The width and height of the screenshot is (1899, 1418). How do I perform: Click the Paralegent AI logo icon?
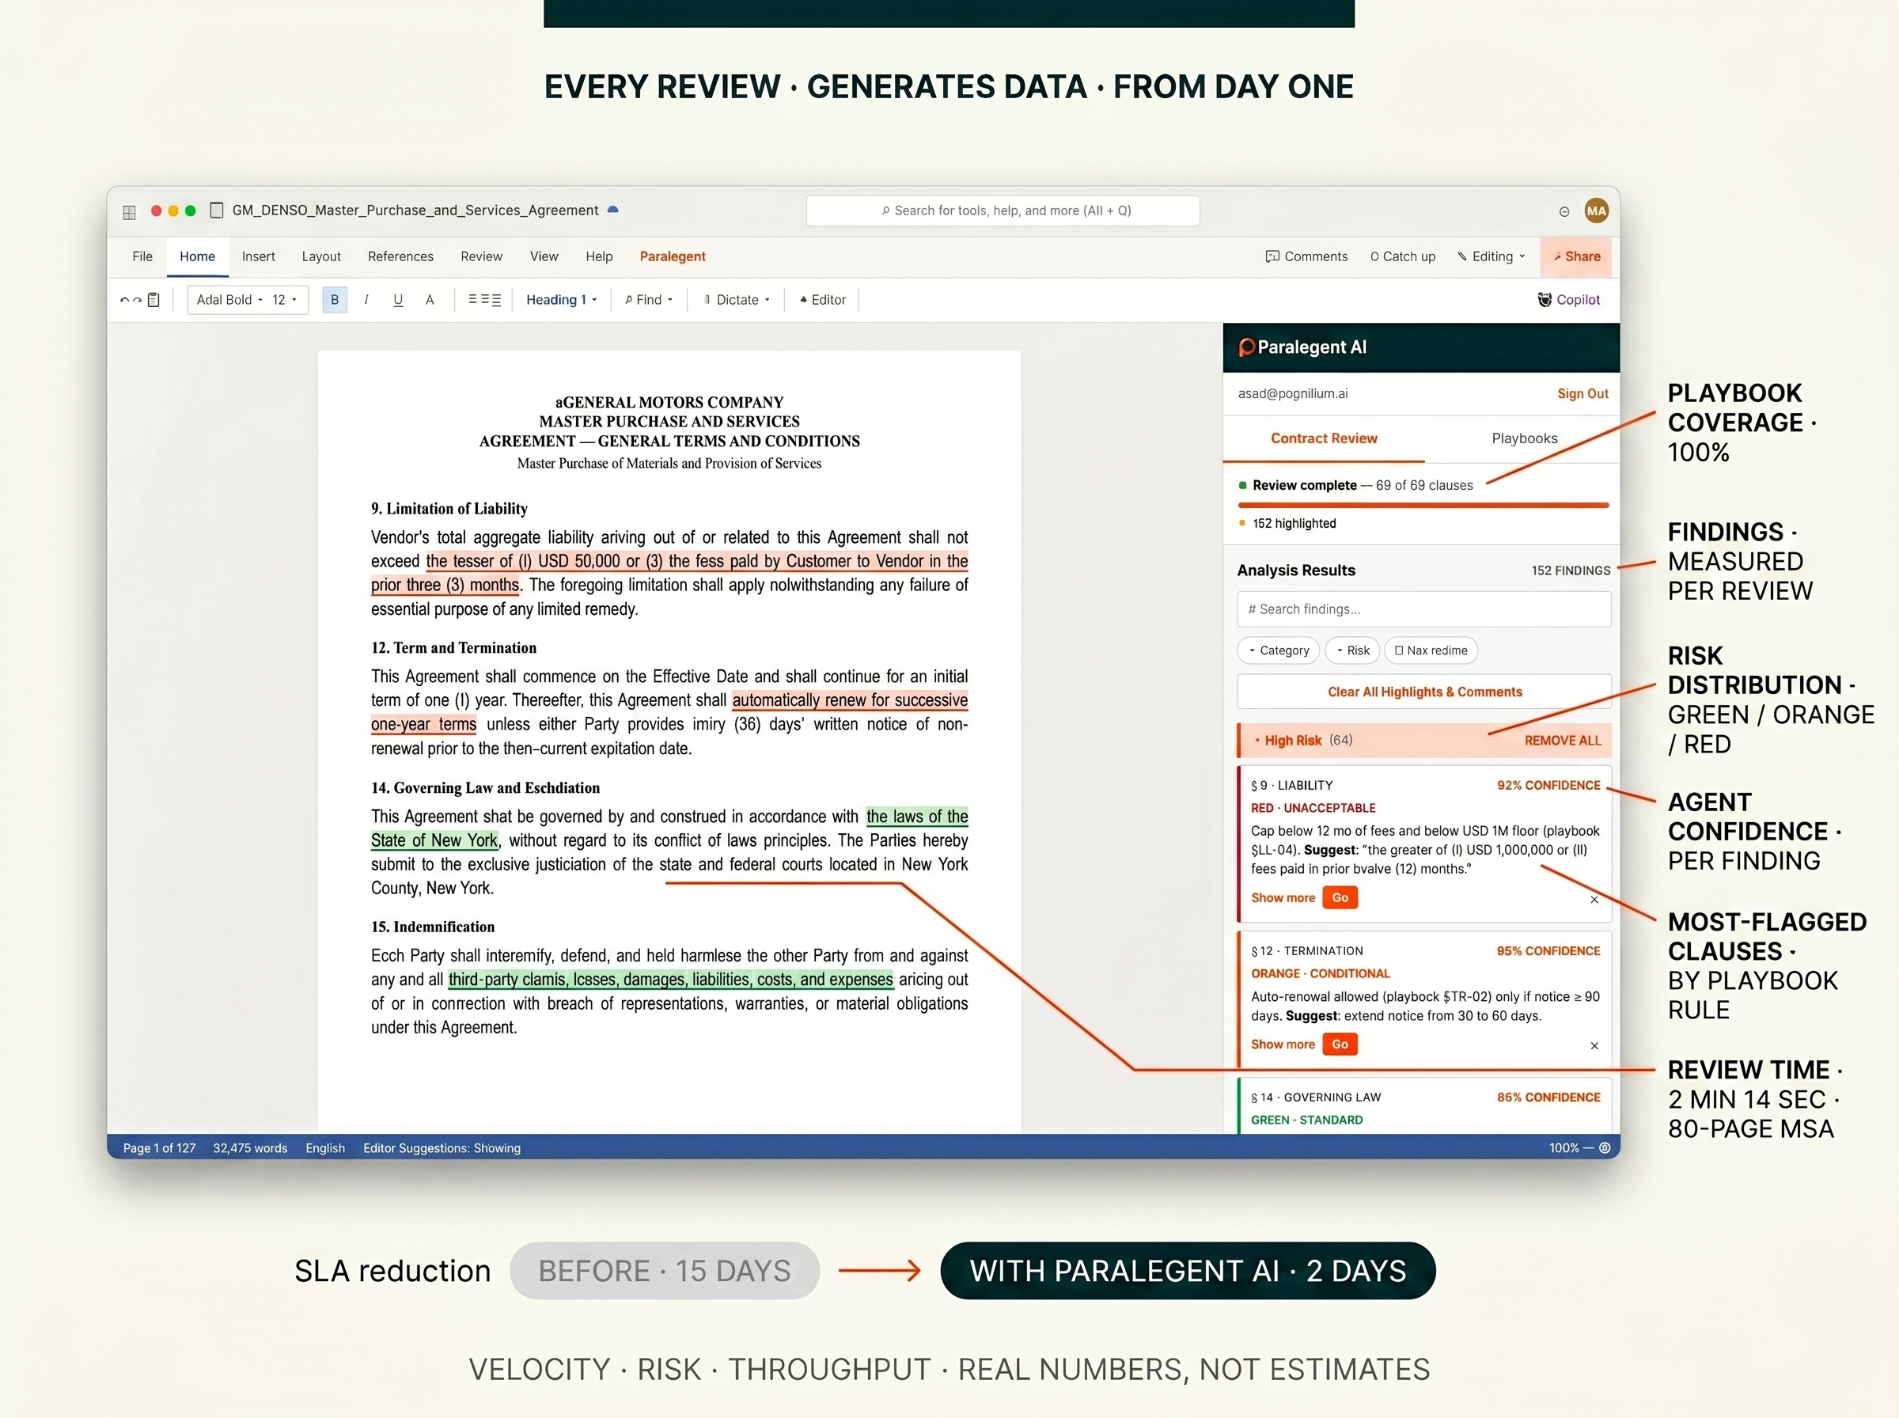[x=1247, y=347]
